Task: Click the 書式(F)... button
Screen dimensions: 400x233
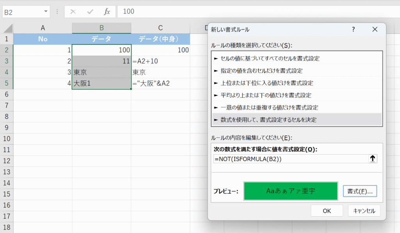Action: pyautogui.click(x=360, y=191)
